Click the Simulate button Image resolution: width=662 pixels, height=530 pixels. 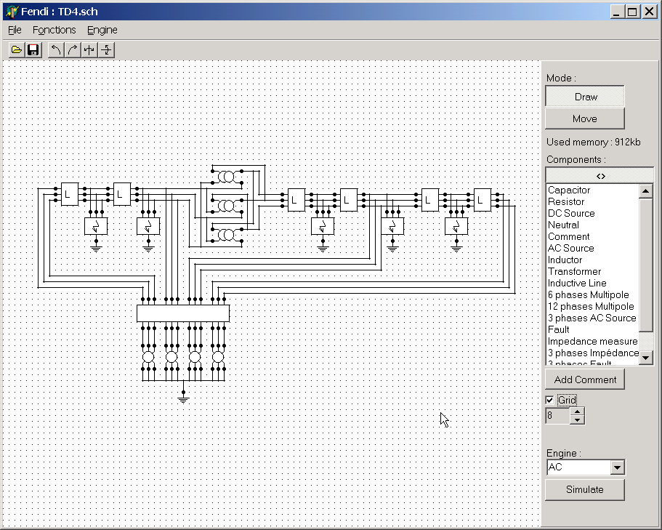tap(585, 489)
